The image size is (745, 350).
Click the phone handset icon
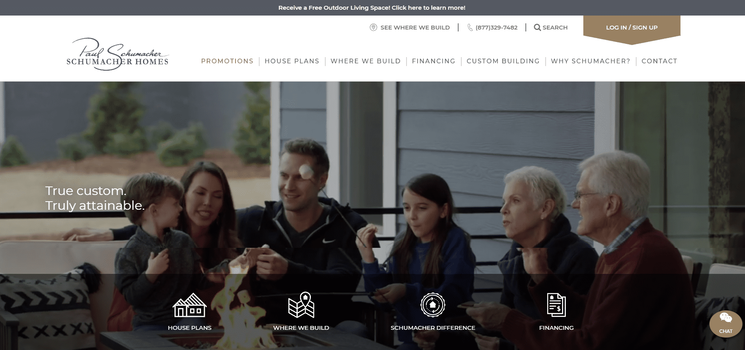point(470,27)
